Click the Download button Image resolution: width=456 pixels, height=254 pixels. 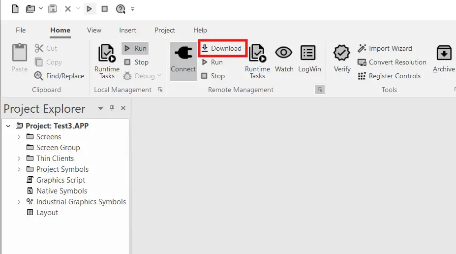click(x=222, y=48)
